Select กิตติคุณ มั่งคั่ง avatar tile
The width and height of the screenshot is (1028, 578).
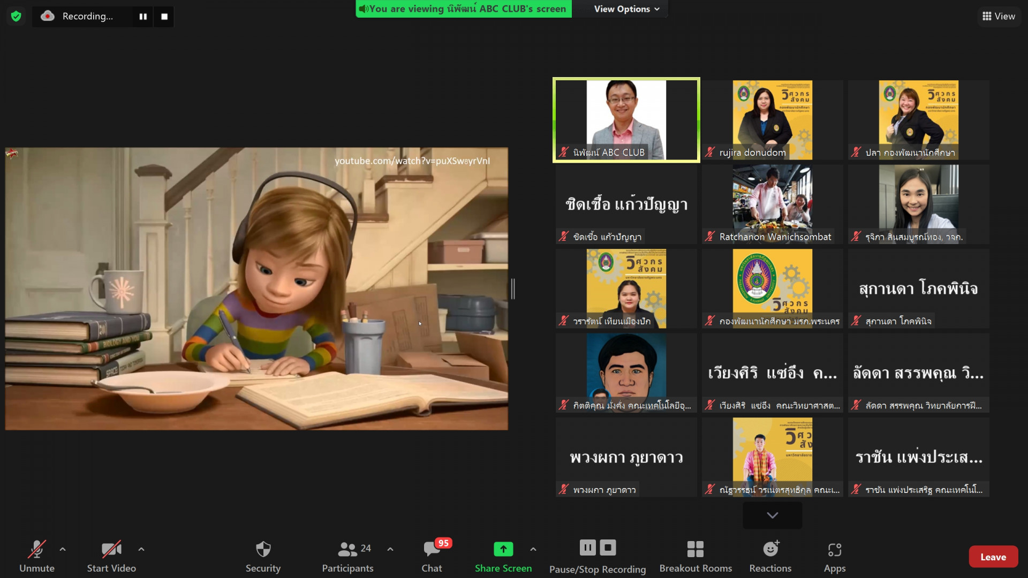click(x=626, y=372)
